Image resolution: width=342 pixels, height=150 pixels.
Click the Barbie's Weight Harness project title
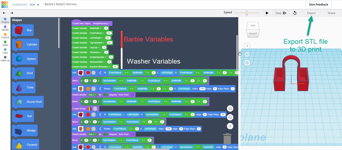coord(61,5)
